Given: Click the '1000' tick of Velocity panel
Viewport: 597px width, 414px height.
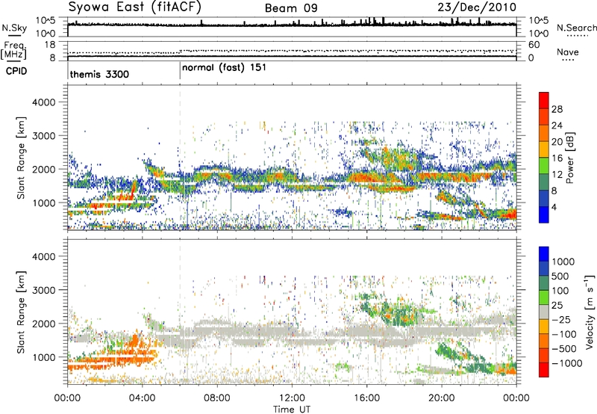Looking at the screenshot, I should (x=43, y=357).
